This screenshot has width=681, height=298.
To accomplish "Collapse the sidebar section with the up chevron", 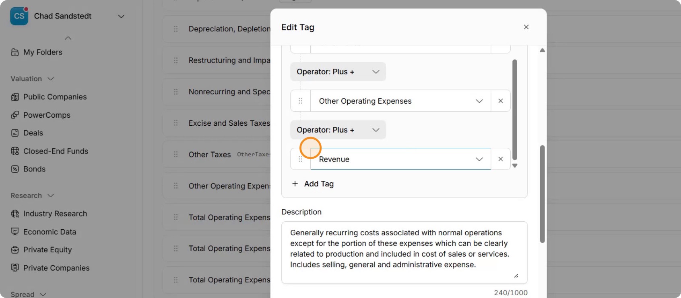I will pos(68,38).
